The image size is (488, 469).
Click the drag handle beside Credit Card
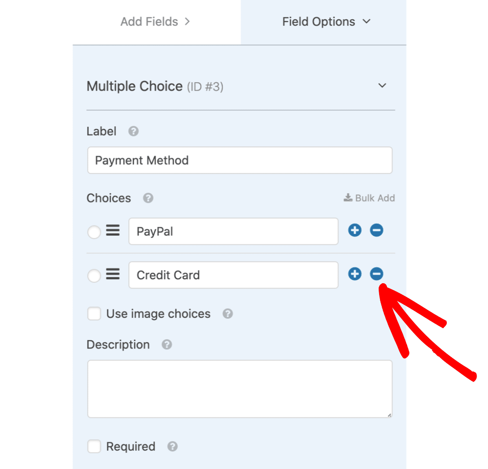click(113, 274)
